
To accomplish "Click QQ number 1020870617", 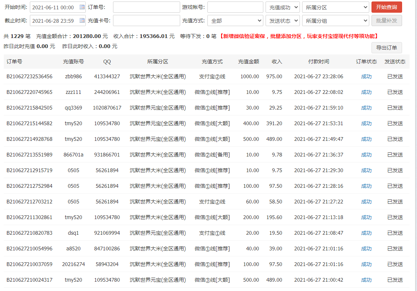I will click(107, 108).
